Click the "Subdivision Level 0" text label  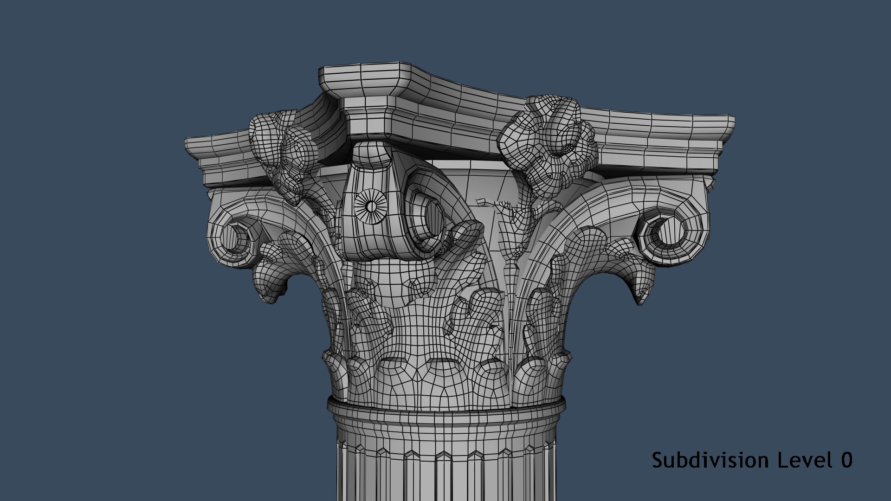752,460
